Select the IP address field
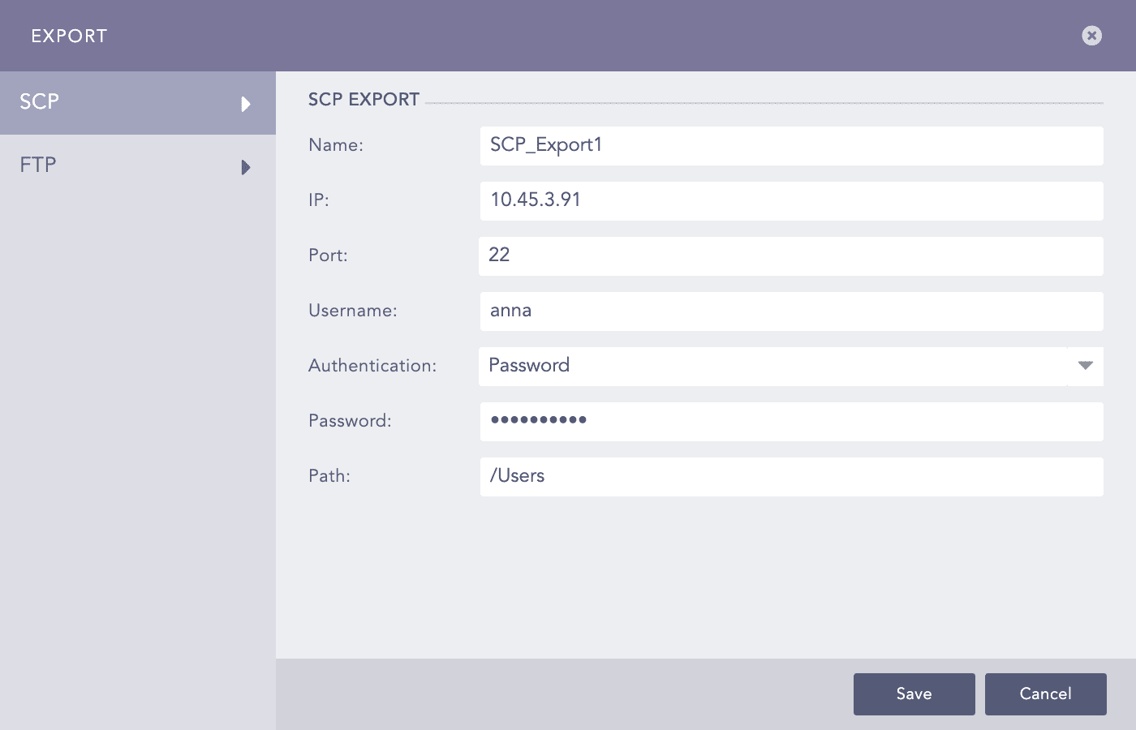The height and width of the screenshot is (730, 1136). coord(791,201)
